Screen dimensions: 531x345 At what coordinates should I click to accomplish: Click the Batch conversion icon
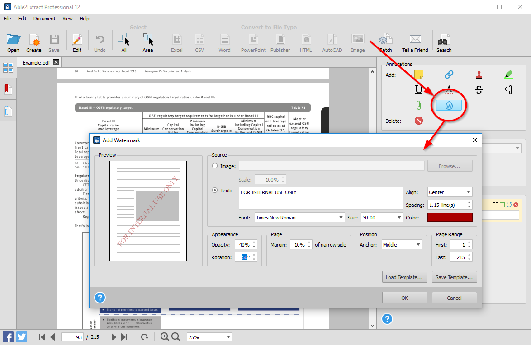click(385, 41)
